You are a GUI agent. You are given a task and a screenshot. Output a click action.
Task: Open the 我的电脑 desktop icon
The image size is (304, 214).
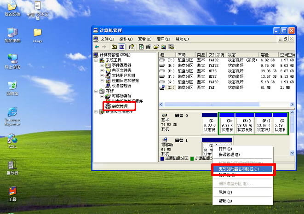point(12,35)
